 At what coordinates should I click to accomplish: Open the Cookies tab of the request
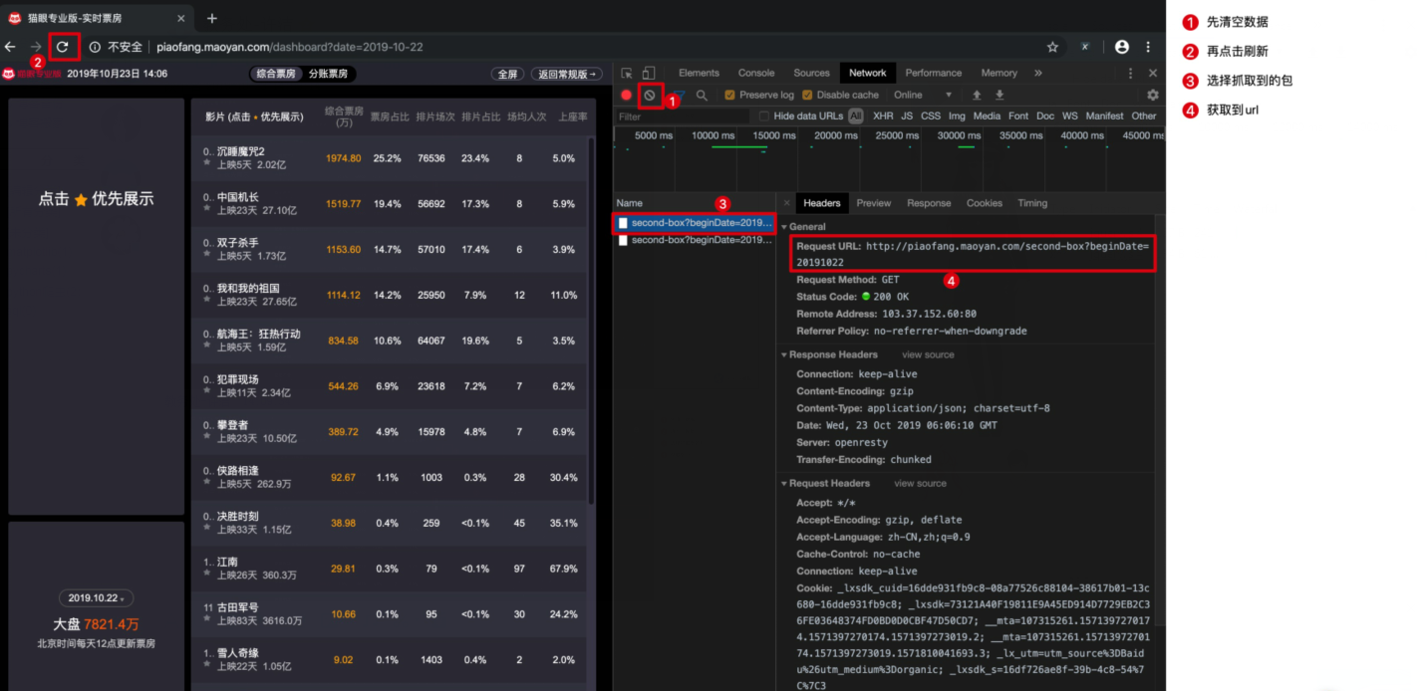tap(985, 203)
